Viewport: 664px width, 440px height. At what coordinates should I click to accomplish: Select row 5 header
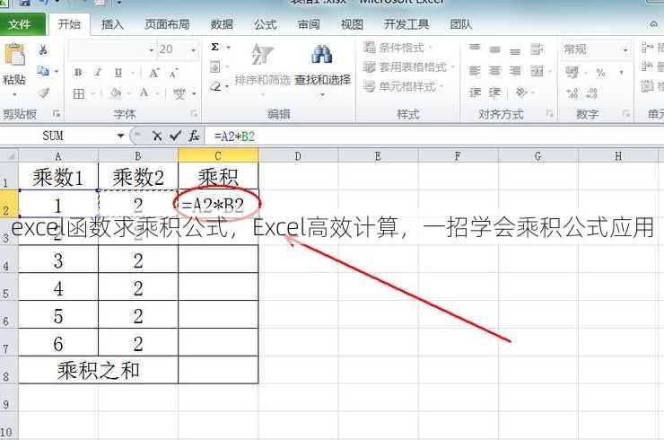tap(9, 287)
